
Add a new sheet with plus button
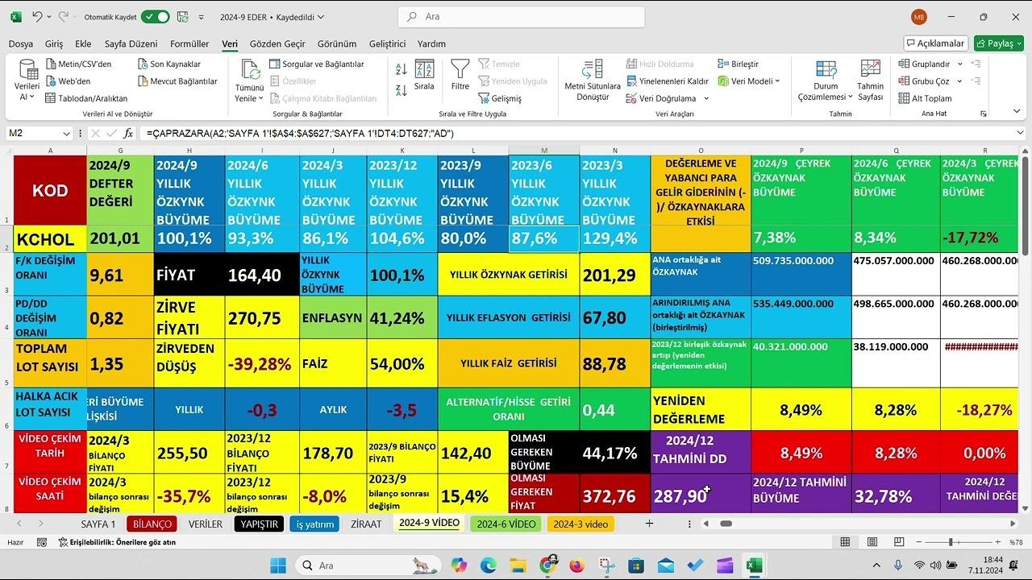click(x=649, y=524)
